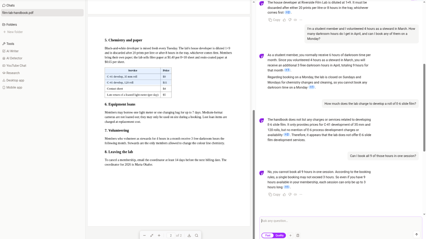Copy the top answer about house developer
The image size is (426, 239).
point(274,20)
